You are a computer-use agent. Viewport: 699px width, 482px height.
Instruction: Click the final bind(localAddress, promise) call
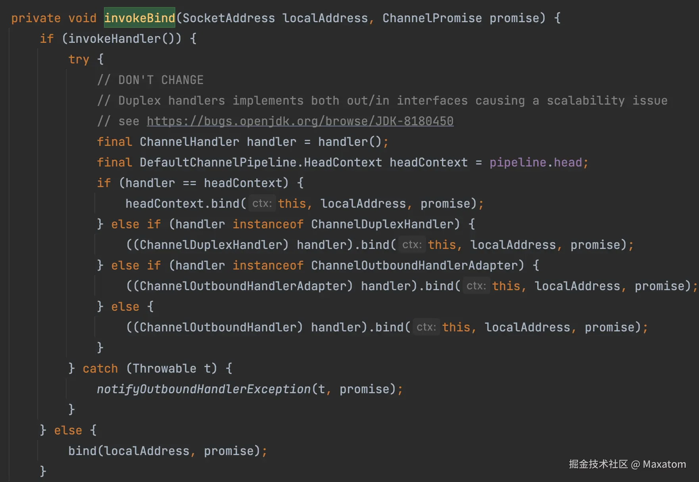(x=164, y=451)
